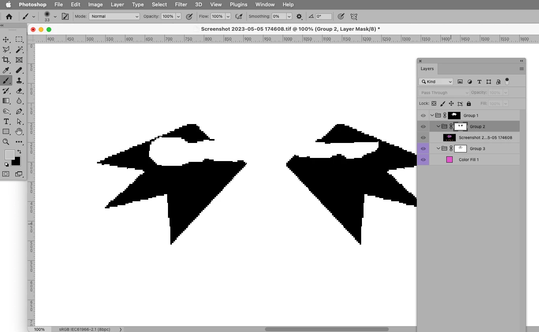Open symmetry paint butterfly options

tap(354, 17)
